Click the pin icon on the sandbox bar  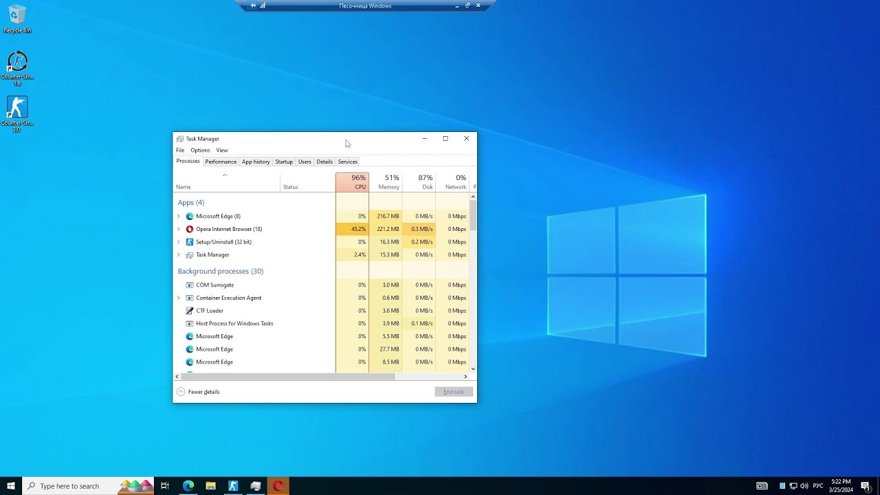(x=253, y=5)
